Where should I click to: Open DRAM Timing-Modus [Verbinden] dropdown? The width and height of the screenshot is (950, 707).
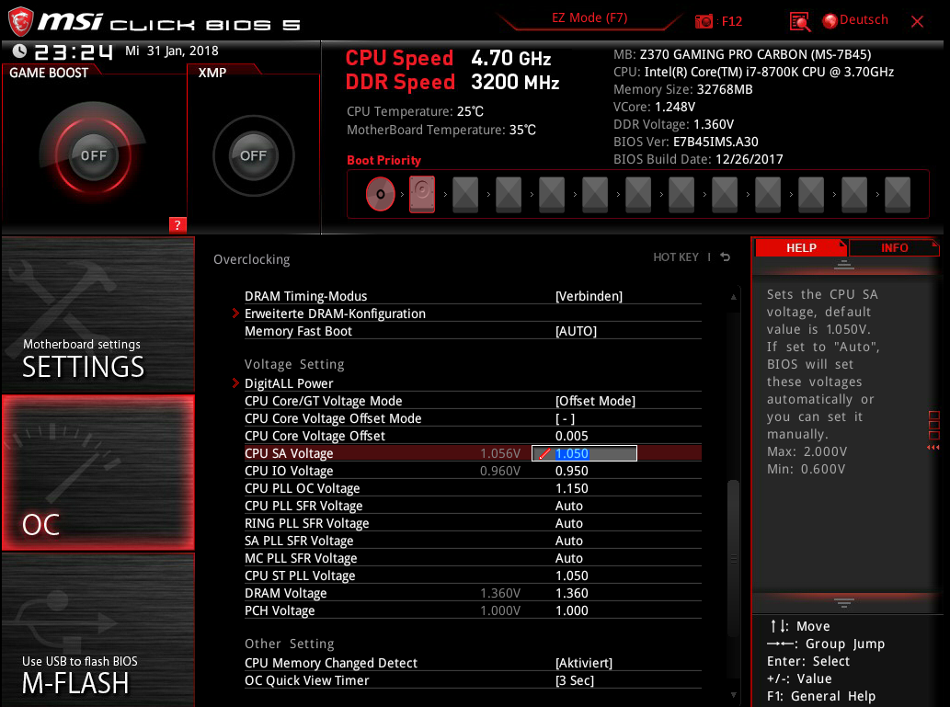(589, 296)
